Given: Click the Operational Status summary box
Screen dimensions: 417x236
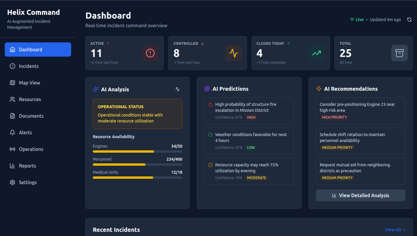Looking at the screenshot, I should (138, 114).
